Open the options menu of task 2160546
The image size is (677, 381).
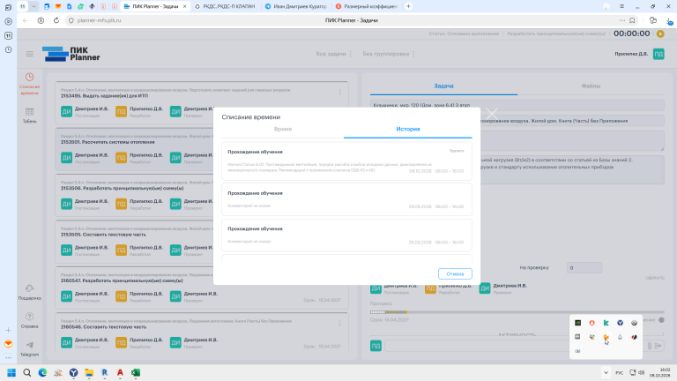tap(339, 323)
